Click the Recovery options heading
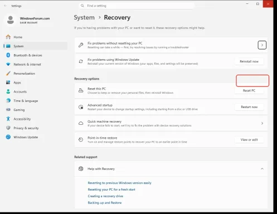 pos(87,79)
